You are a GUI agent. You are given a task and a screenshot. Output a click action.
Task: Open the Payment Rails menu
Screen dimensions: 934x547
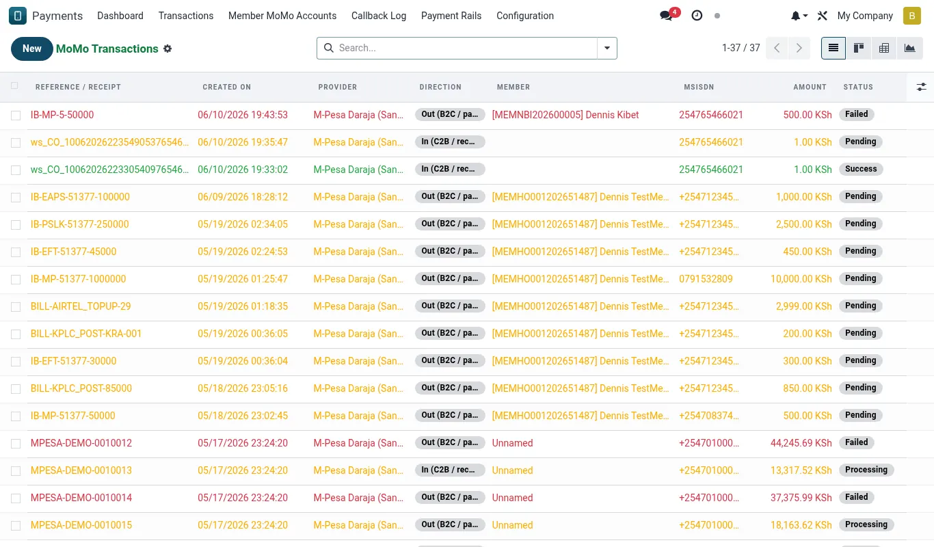click(x=451, y=16)
